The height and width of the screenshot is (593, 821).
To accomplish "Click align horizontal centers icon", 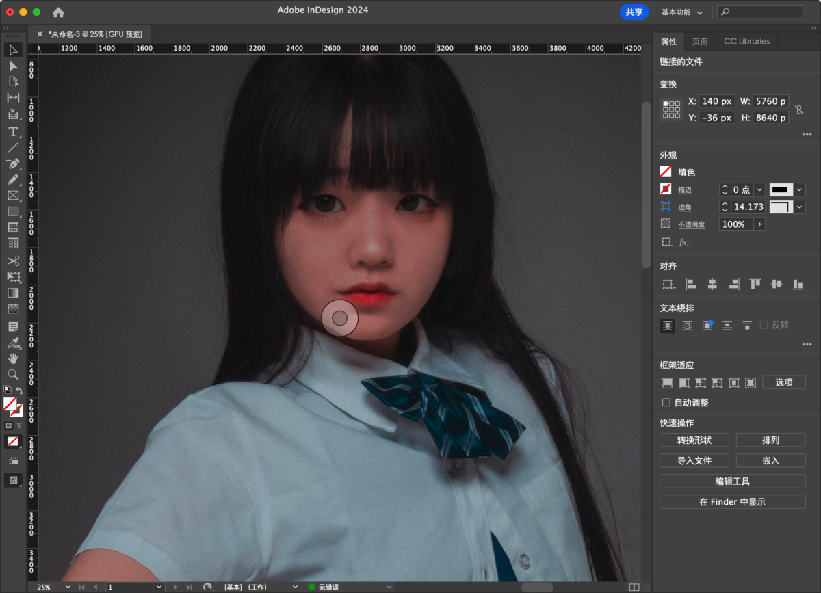I will point(712,284).
